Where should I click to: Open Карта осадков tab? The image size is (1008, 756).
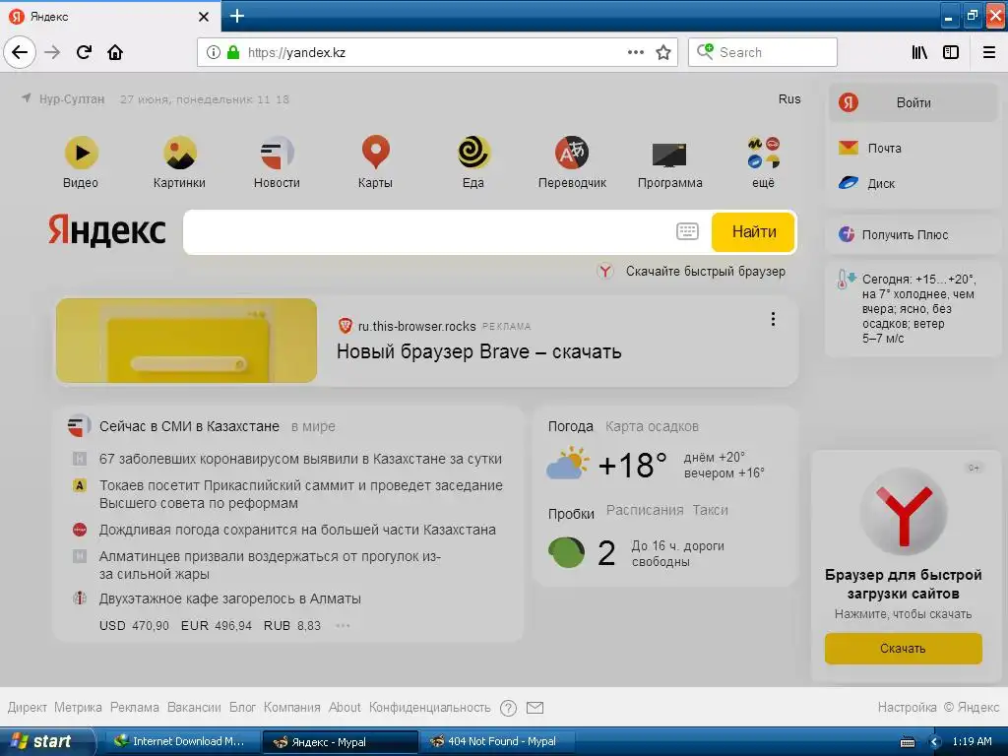(652, 426)
